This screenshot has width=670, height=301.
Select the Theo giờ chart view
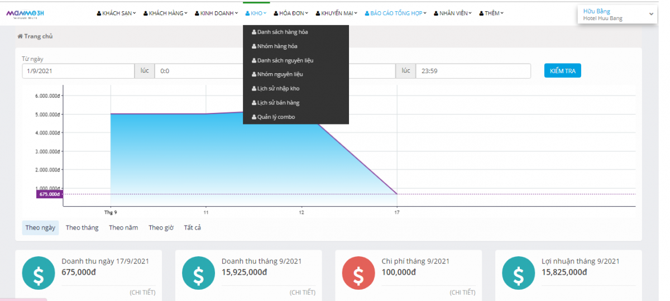click(161, 227)
